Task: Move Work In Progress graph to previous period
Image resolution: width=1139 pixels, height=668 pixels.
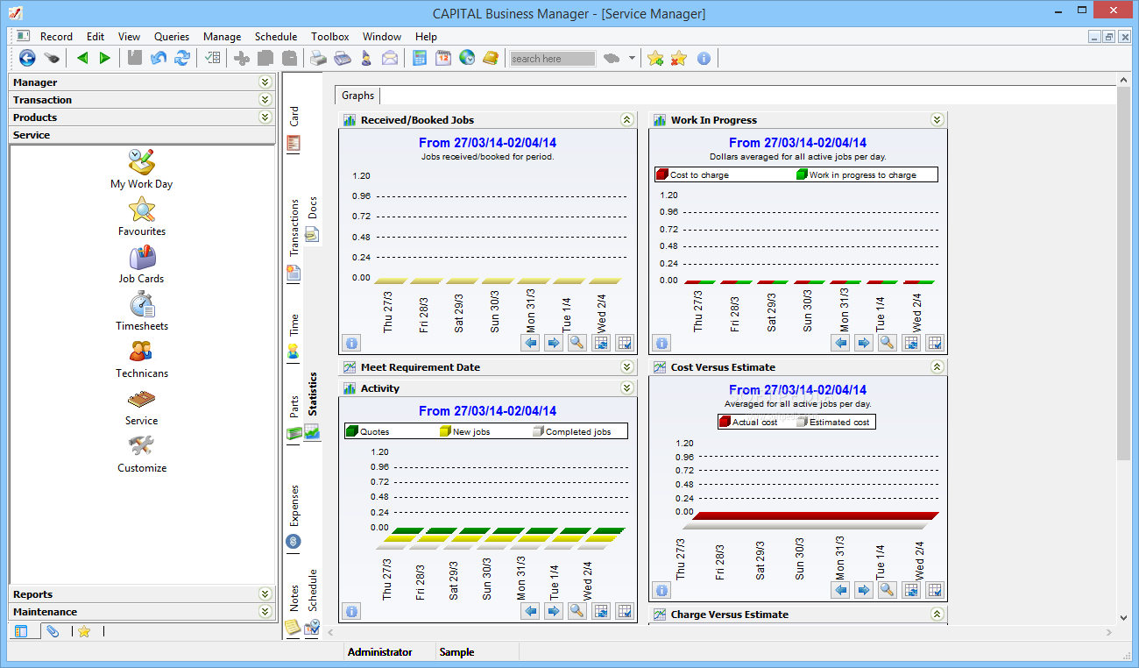Action: click(841, 343)
